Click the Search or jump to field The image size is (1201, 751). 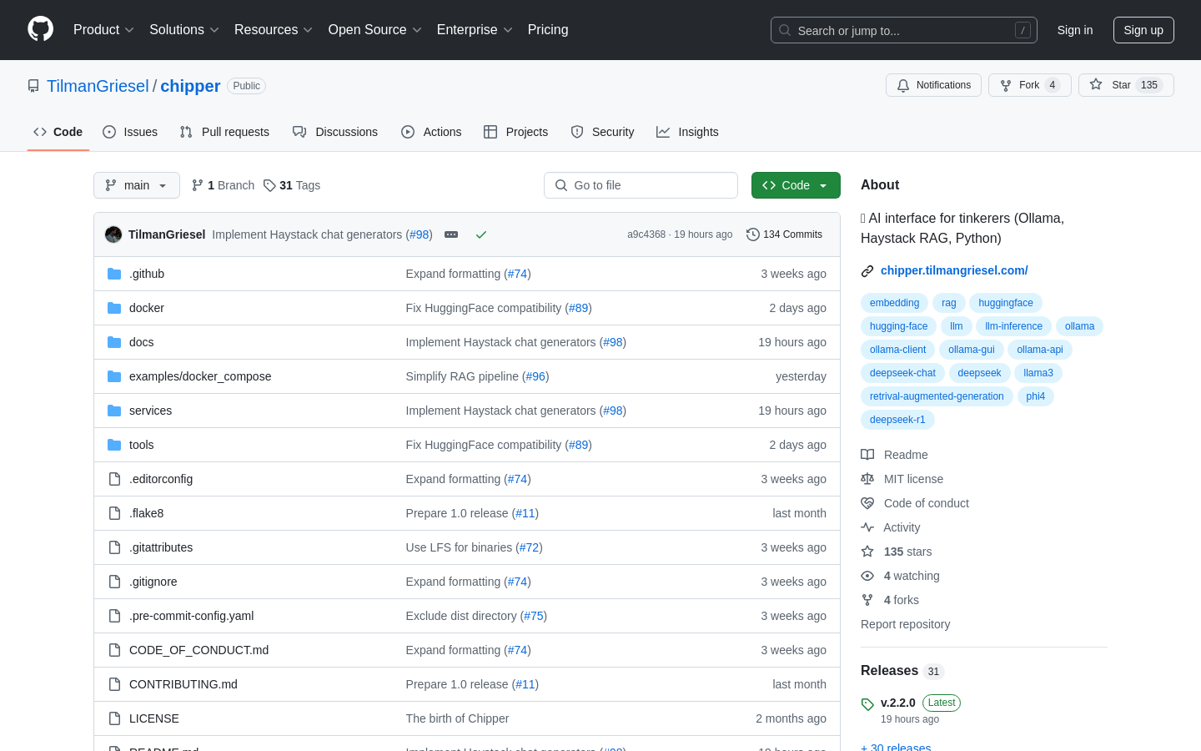click(904, 30)
